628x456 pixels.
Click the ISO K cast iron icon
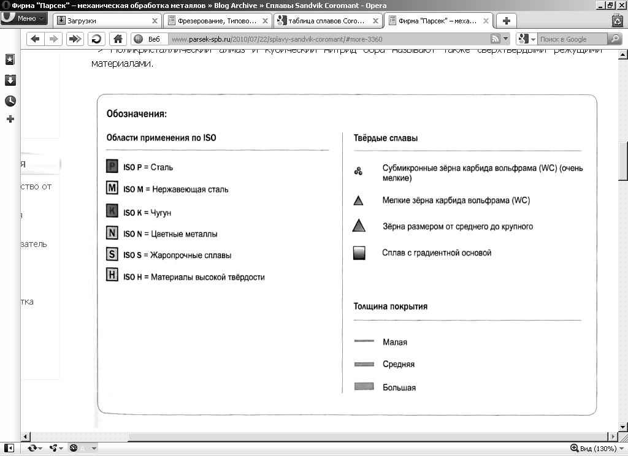point(112,210)
